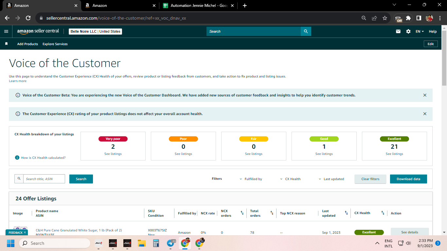Image resolution: width=447 pixels, height=251 pixels.
Task: Open the Seller Central settings gear
Action: [408, 31]
